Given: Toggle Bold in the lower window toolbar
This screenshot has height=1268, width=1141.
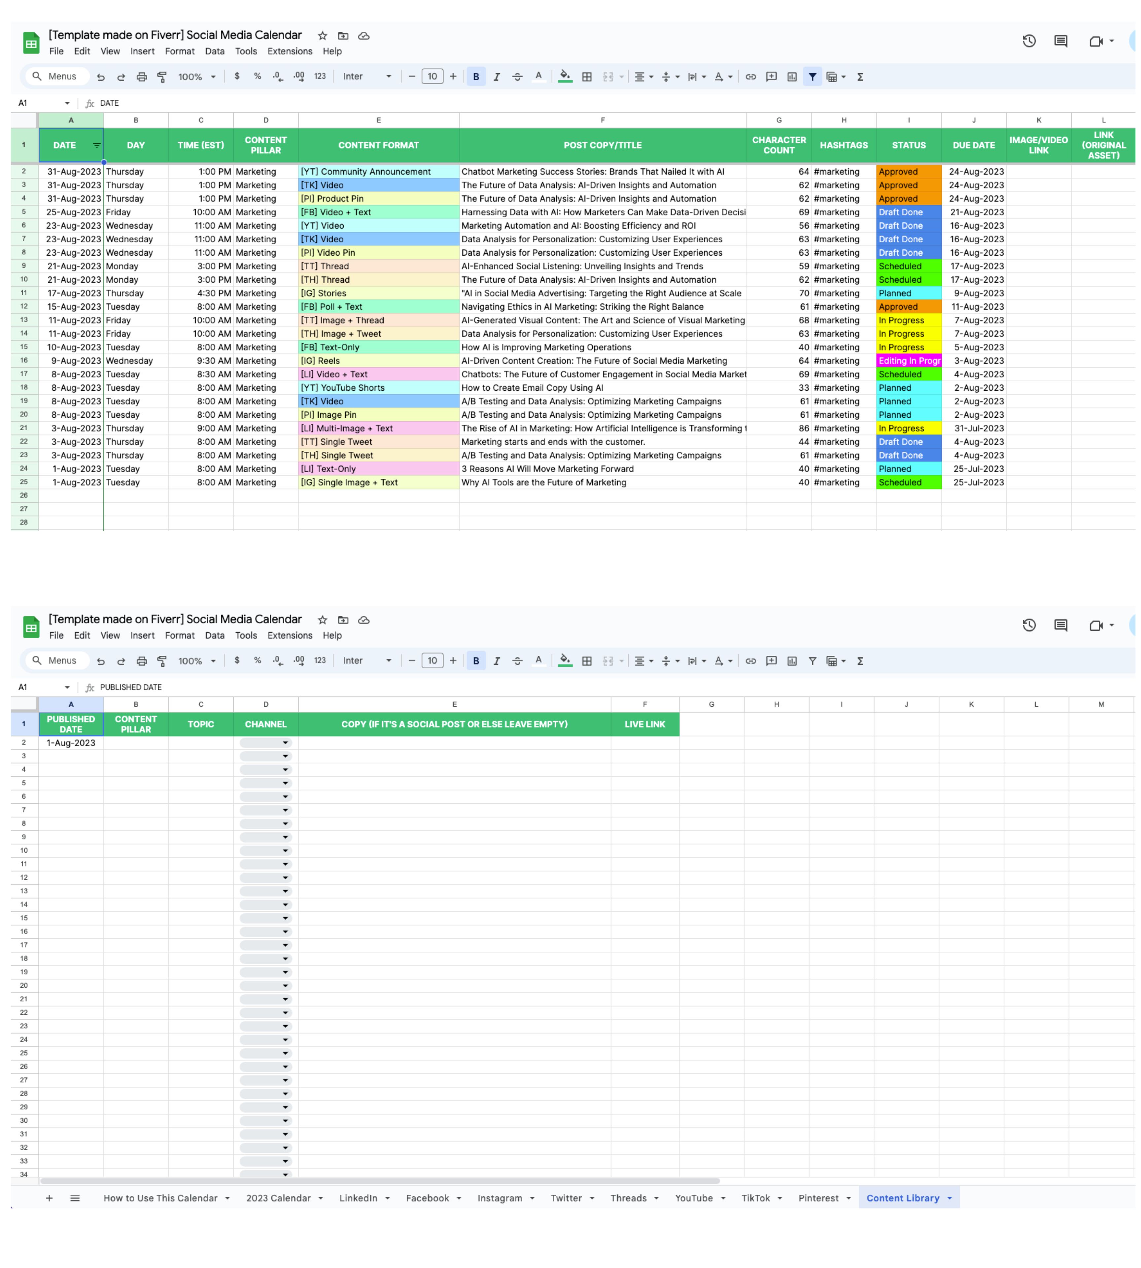Looking at the screenshot, I should click(x=476, y=661).
